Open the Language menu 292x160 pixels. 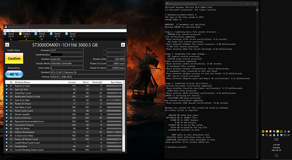(x=44, y=30)
